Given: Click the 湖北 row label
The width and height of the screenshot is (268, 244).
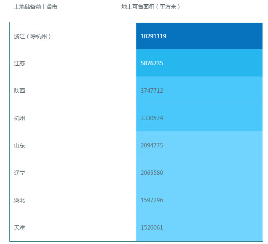Looking at the screenshot, I should 20,200.
